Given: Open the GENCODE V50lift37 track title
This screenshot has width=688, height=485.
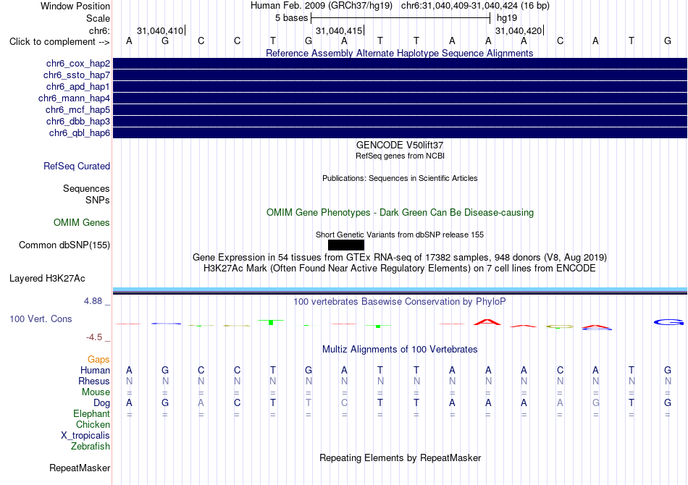Looking at the screenshot, I should 400,145.
